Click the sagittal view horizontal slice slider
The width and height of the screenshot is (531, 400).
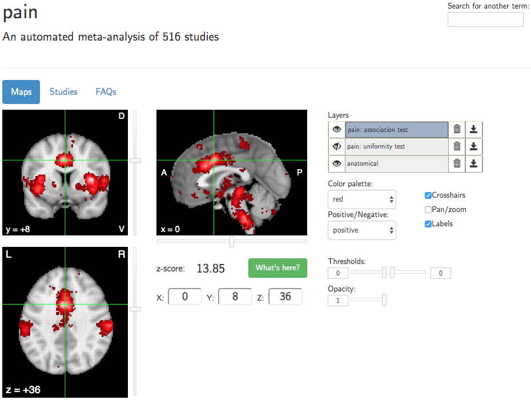[x=232, y=241]
